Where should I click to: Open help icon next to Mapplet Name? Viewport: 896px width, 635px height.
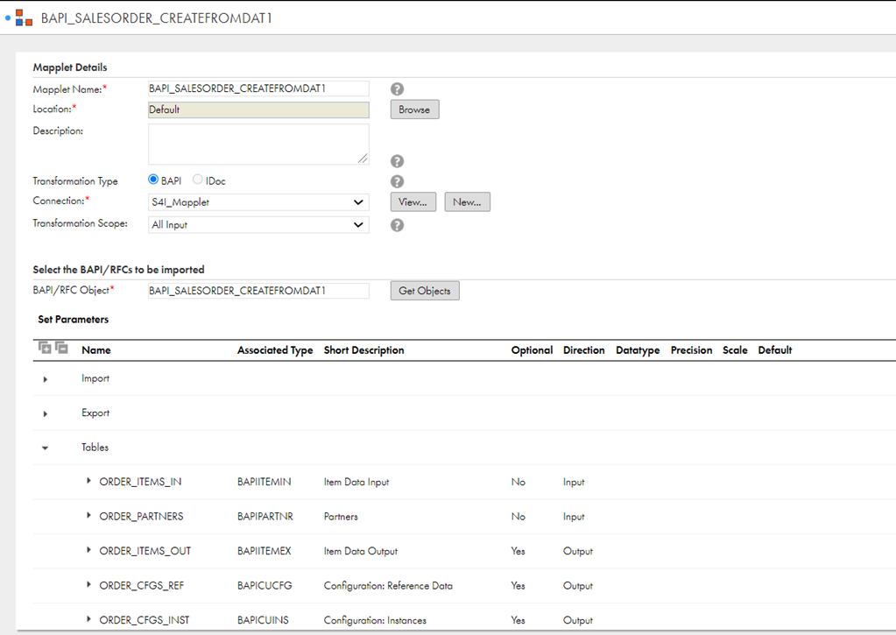click(397, 89)
